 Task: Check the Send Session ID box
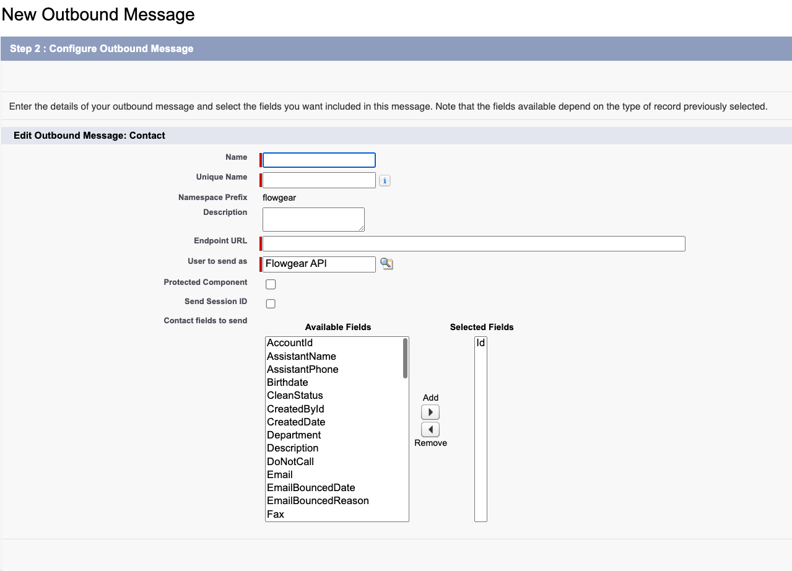271,303
